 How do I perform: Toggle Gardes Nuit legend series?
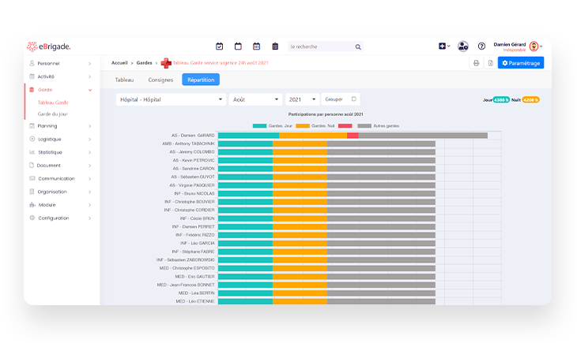[315, 125]
